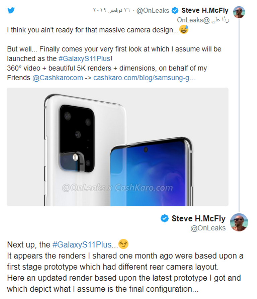Click the verified badge in the top tweet header
This screenshot has height=299, width=257.
pyautogui.click(x=175, y=11)
